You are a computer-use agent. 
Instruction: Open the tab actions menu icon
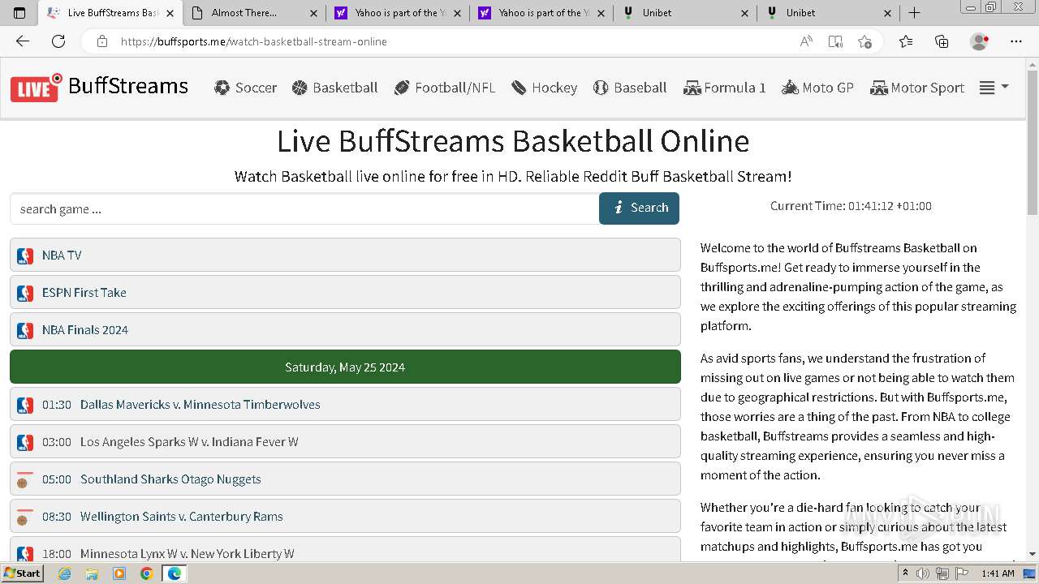(19, 13)
